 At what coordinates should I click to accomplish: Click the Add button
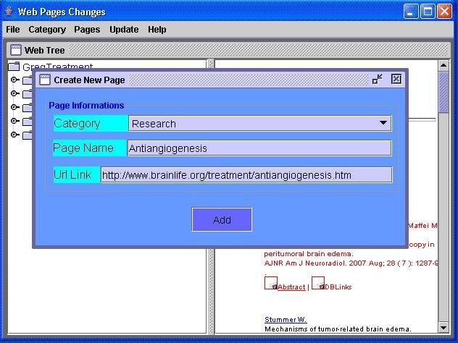coord(222,219)
